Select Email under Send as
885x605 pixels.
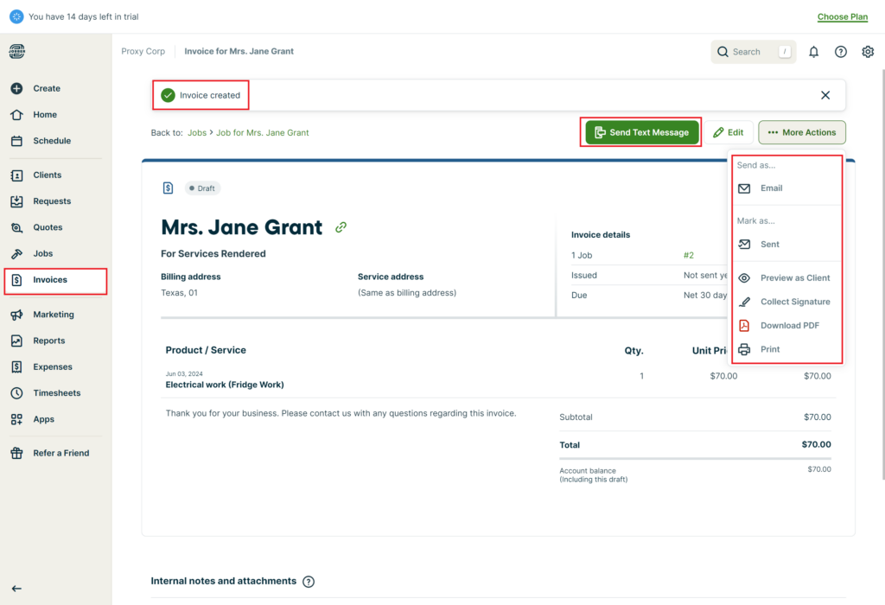click(x=786, y=188)
